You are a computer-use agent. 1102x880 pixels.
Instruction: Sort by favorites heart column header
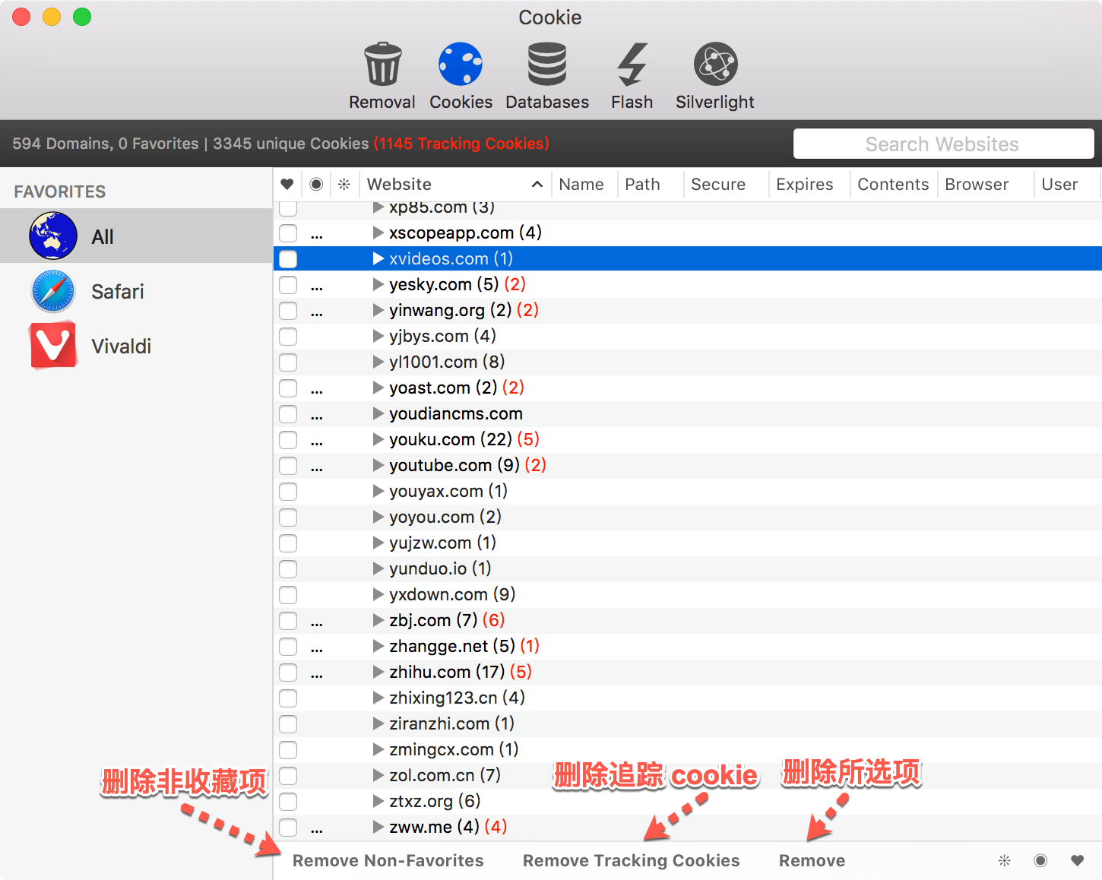pos(287,184)
